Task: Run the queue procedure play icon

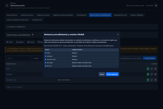Action: click(x=148, y=69)
